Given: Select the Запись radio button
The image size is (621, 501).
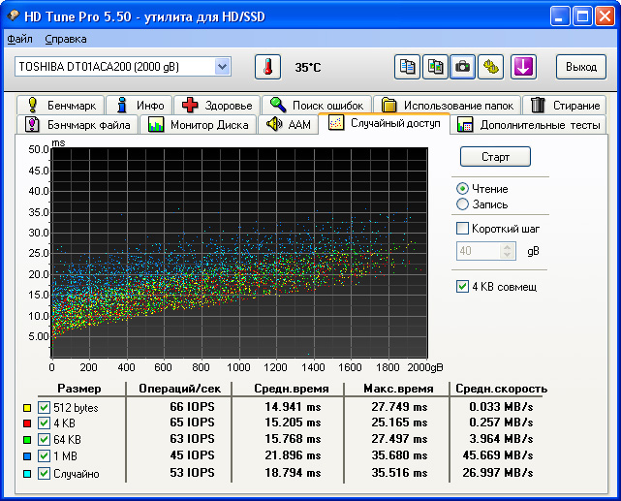Looking at the screenshot, I should pos(462,204).
